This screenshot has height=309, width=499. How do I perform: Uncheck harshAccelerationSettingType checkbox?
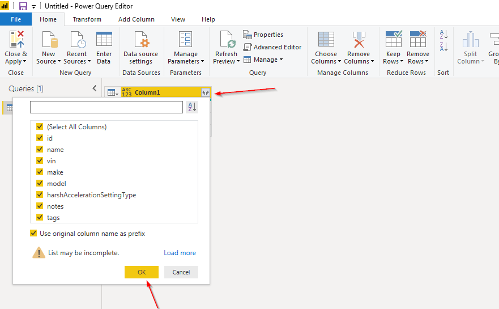click(40, 194)
